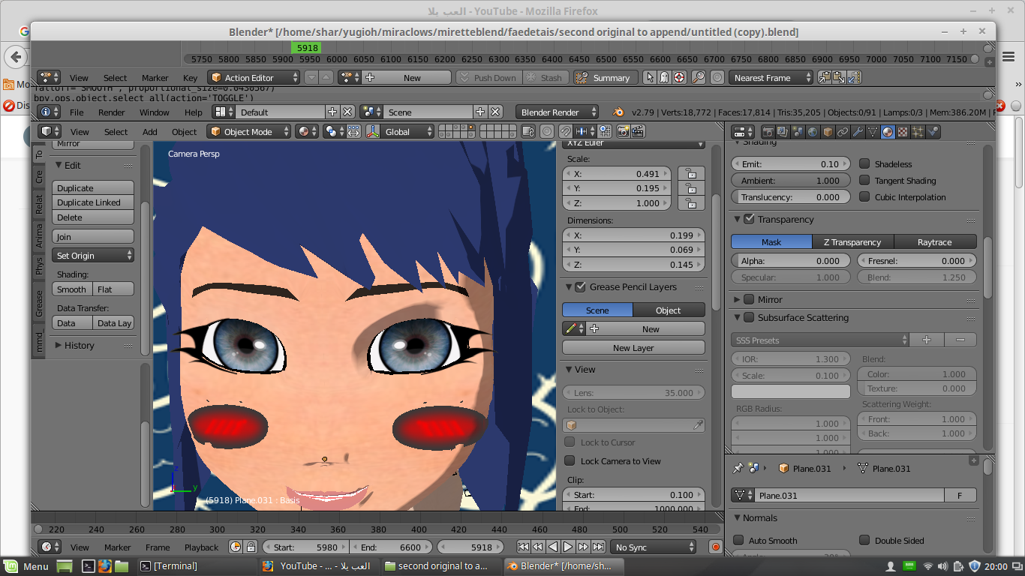Viewport: 1025px width, 576px height.
Task: Open the Render properties tab (camera icon)
Action: click(768, 132)
